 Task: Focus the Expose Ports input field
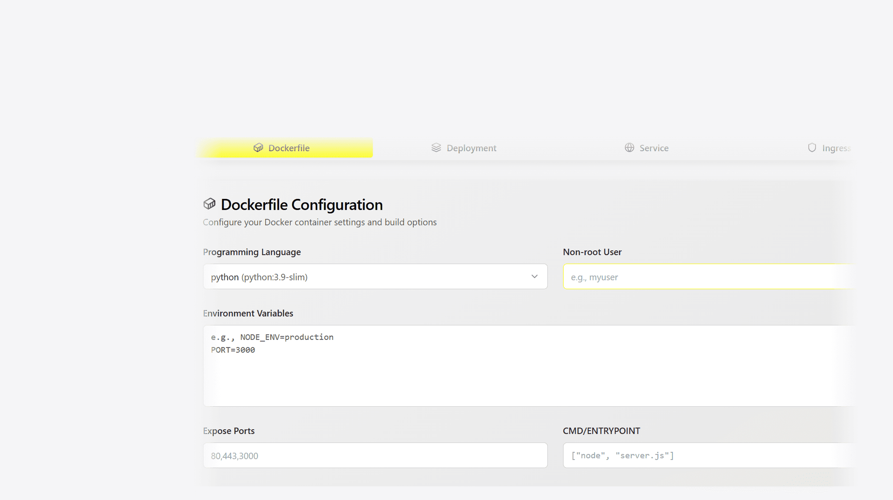[x=375, y=456]
